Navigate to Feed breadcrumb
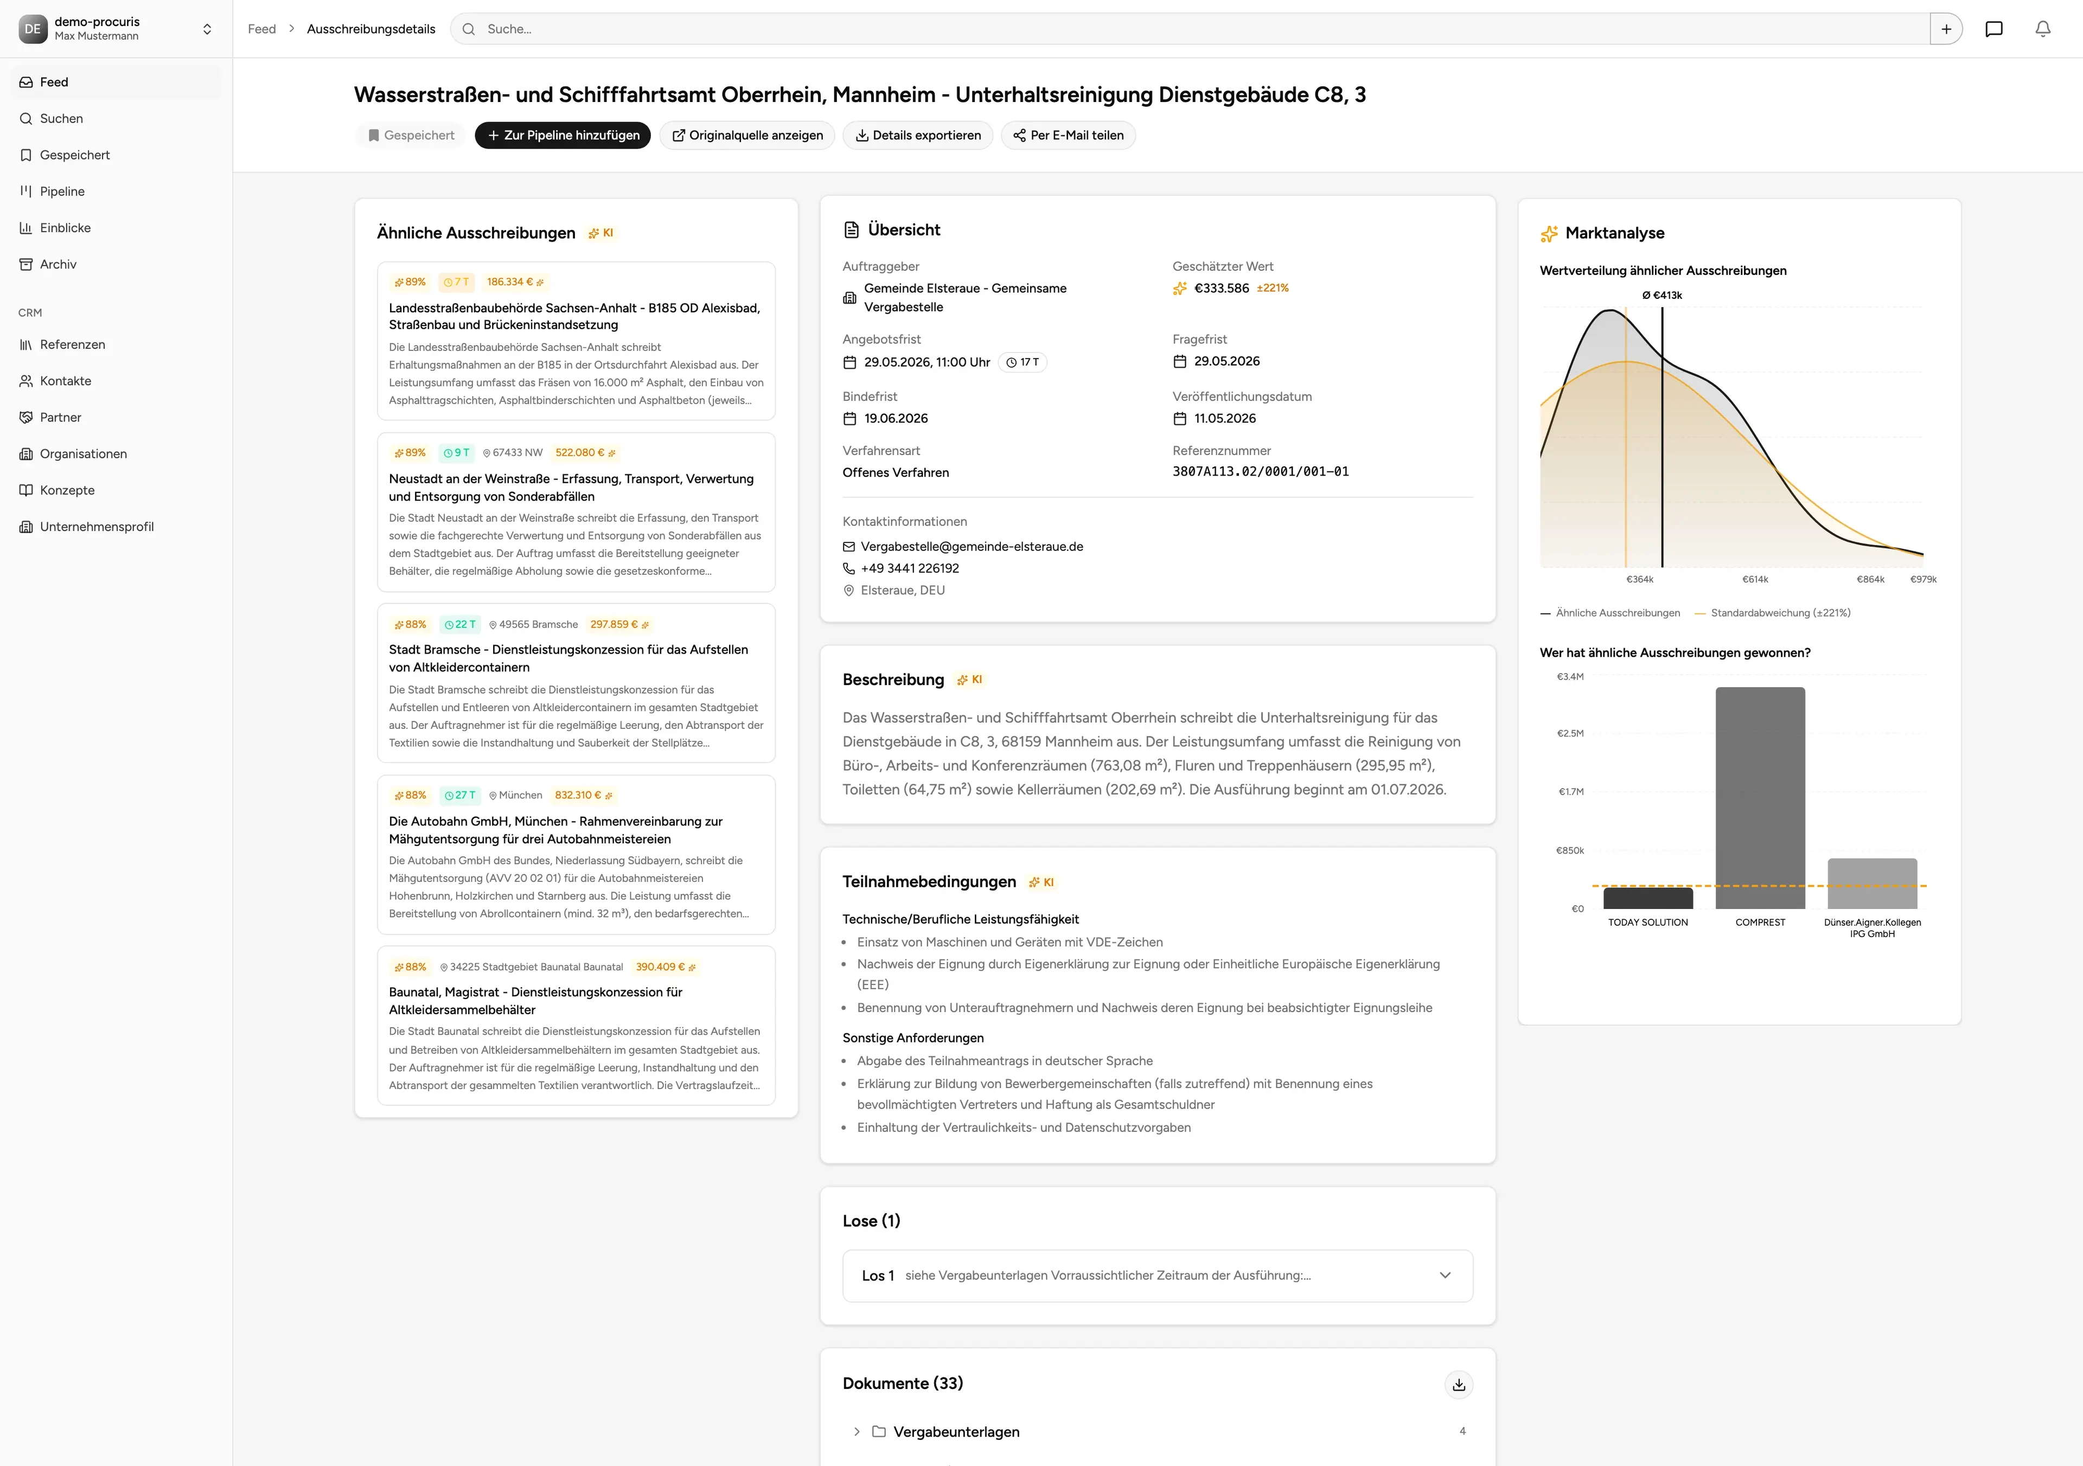This screenshot has height=1466, width=2083. (261, 29)
